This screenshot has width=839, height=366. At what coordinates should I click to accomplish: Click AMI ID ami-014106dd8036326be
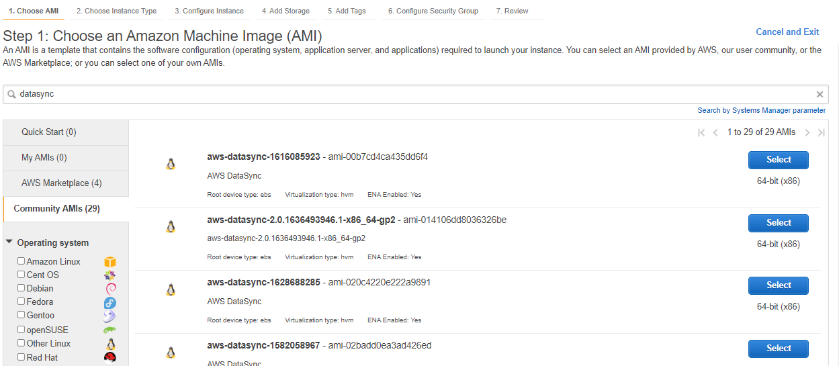(455, 220)
